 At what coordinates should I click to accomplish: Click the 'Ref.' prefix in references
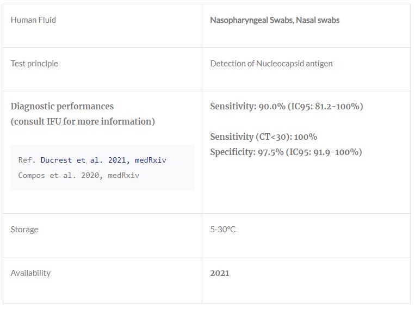[27, 160]
